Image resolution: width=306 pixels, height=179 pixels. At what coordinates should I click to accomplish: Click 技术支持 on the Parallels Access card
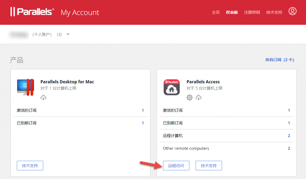209,165
